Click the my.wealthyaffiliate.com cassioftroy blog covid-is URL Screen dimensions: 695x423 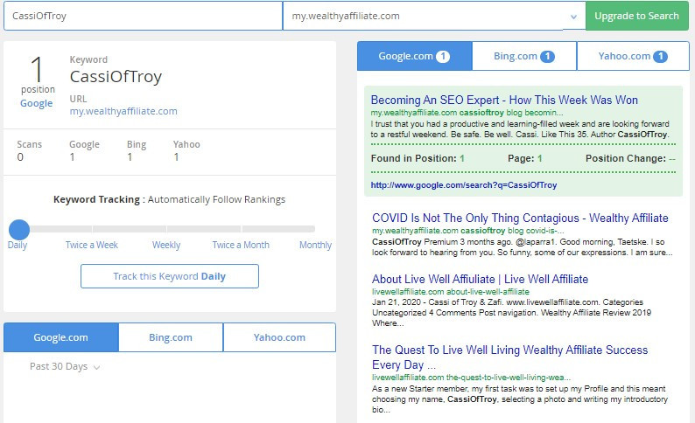467,231
